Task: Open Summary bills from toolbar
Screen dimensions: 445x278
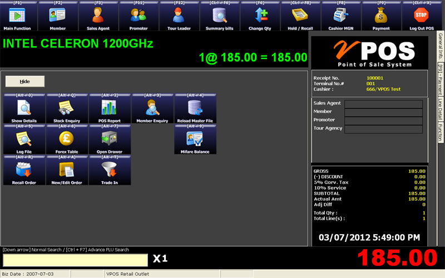Action: coord(220,17)
